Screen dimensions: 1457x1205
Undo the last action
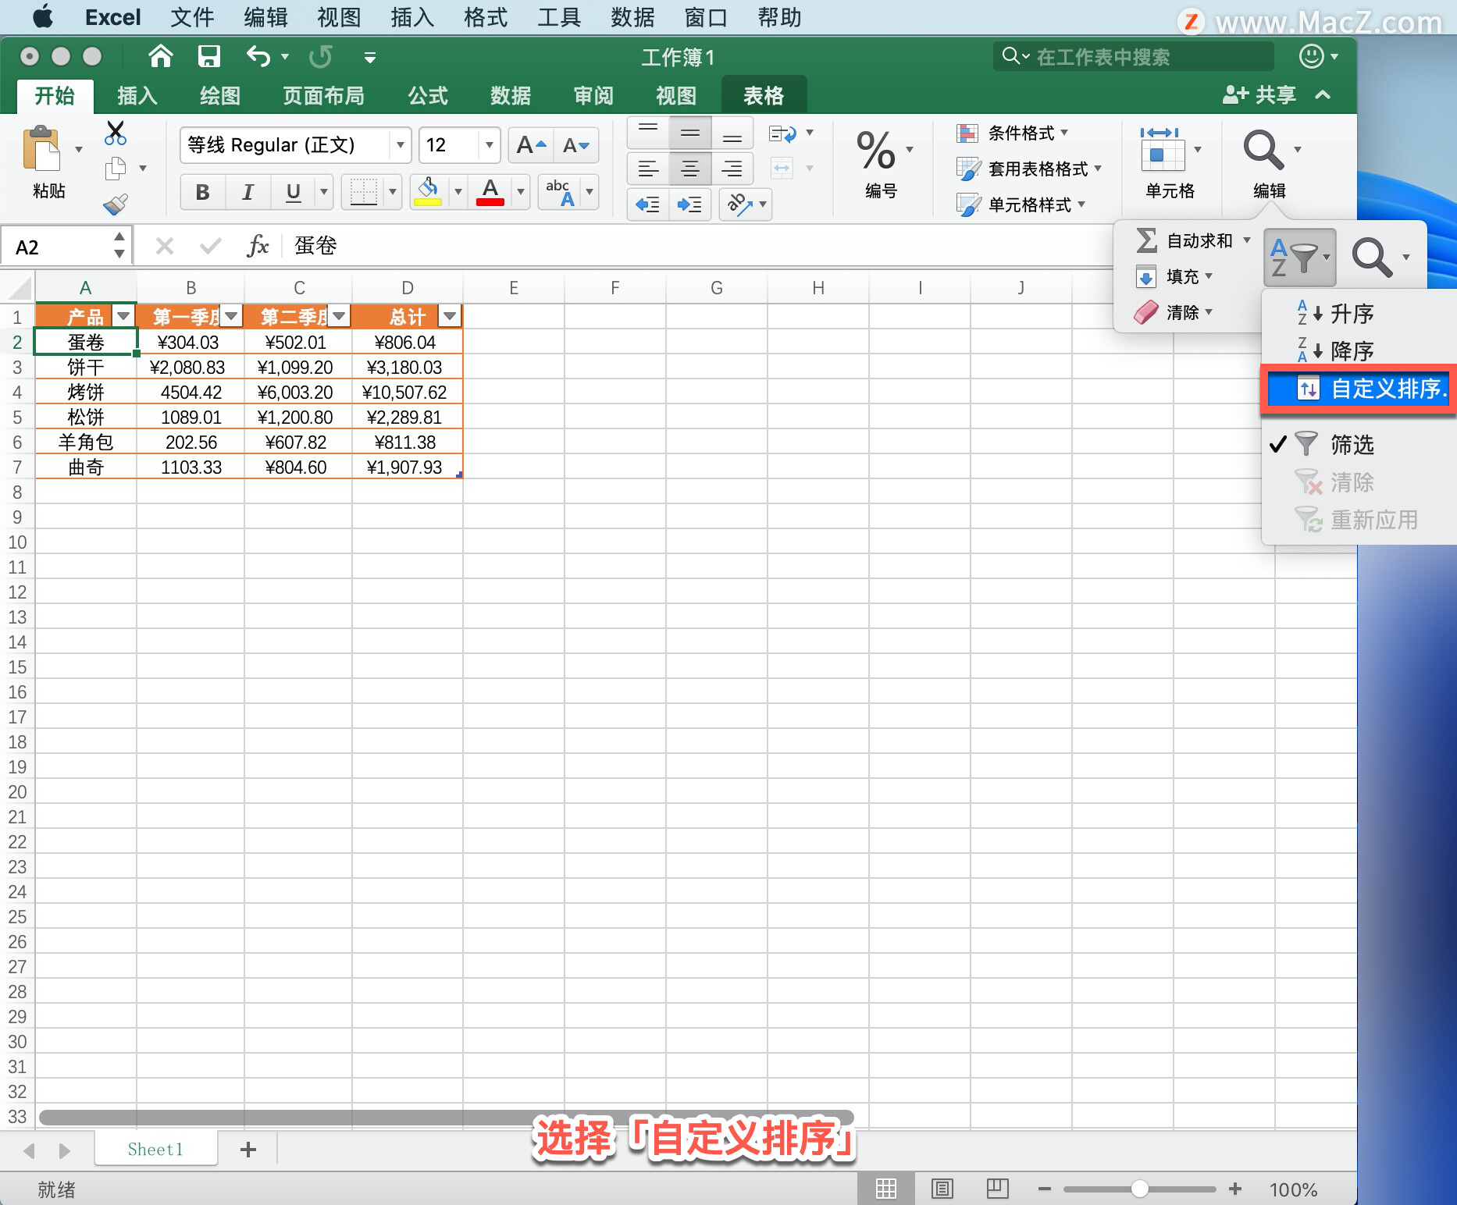(258, 56)
